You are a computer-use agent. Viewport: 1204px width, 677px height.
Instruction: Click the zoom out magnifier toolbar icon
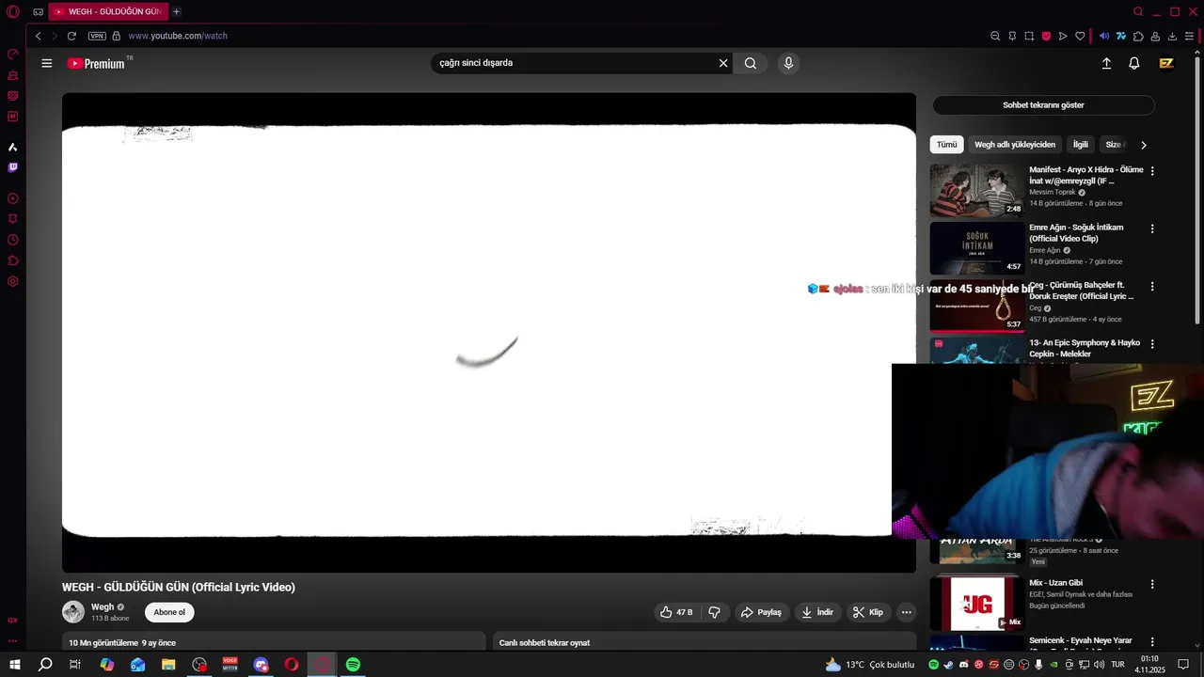(995, 36)
